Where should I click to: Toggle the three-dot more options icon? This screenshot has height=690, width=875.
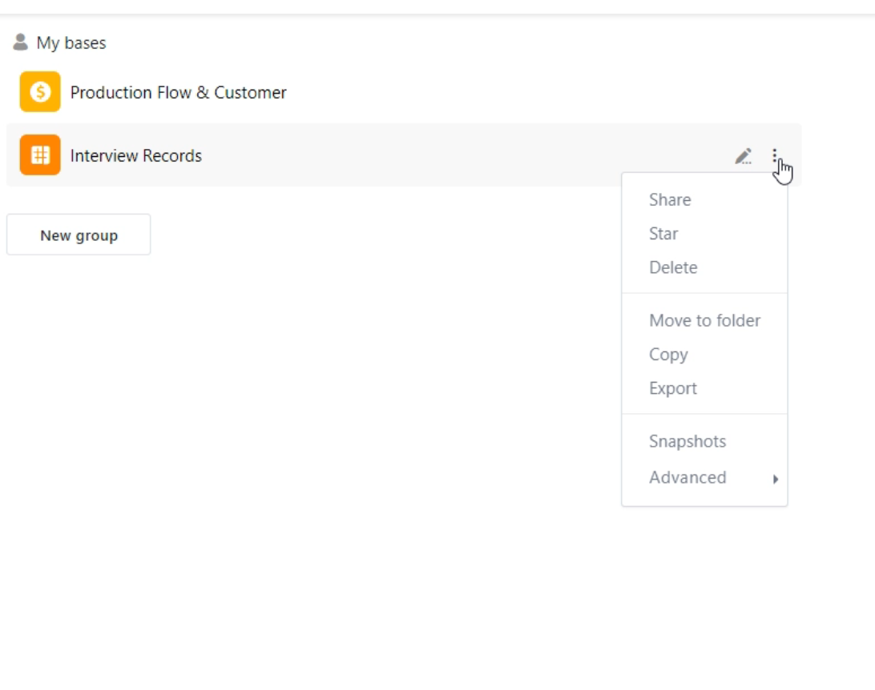pos(775,155)
